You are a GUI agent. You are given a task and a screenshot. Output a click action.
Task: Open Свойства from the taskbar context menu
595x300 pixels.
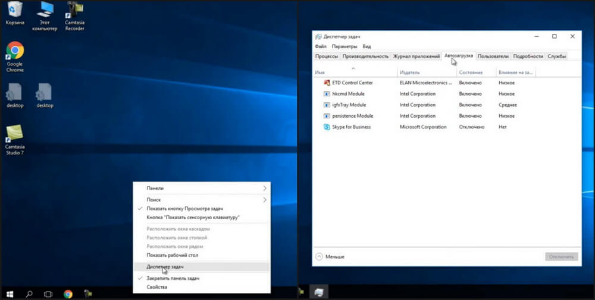click(202, 287)
